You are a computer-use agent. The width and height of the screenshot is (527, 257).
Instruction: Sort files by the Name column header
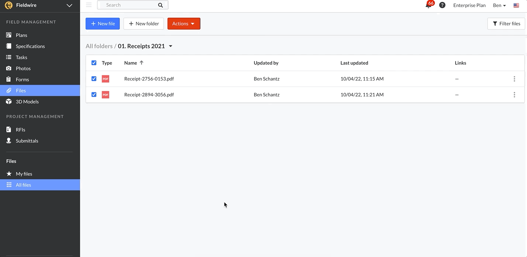pos(131,63)
